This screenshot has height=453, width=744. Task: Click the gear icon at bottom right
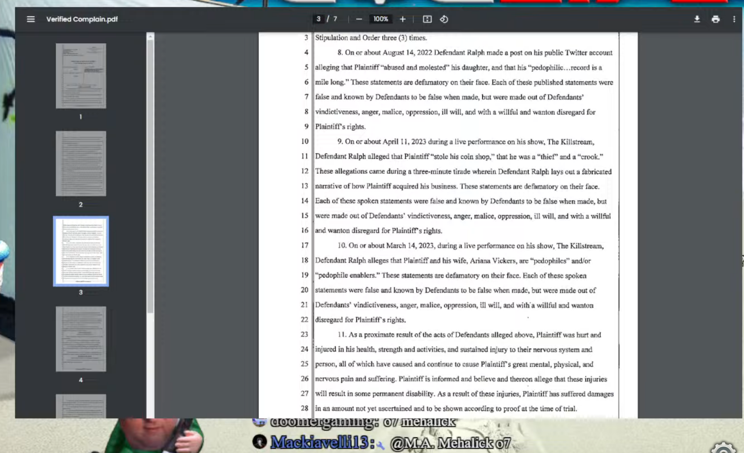click(724, 448)
